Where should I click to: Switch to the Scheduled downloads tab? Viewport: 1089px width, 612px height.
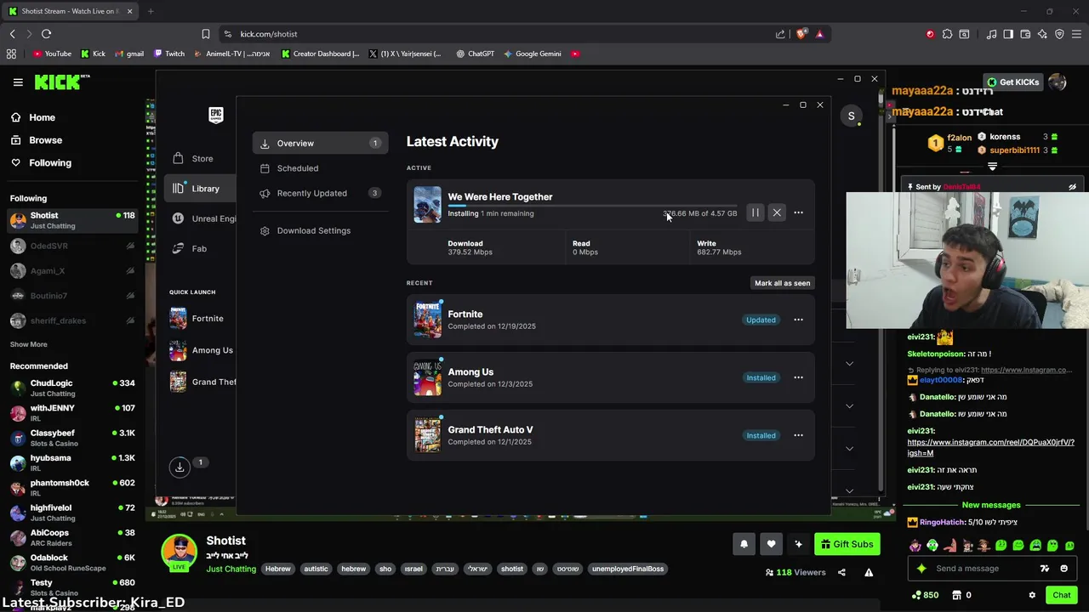[320, 168]
